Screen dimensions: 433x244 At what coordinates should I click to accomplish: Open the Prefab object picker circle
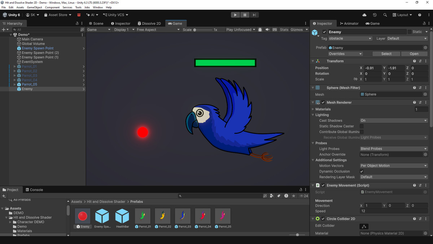coord(425,48)
